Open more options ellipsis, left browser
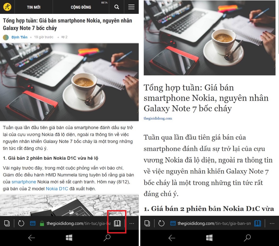279x246 pixels. pyautogui.click(x=132, y=223)
